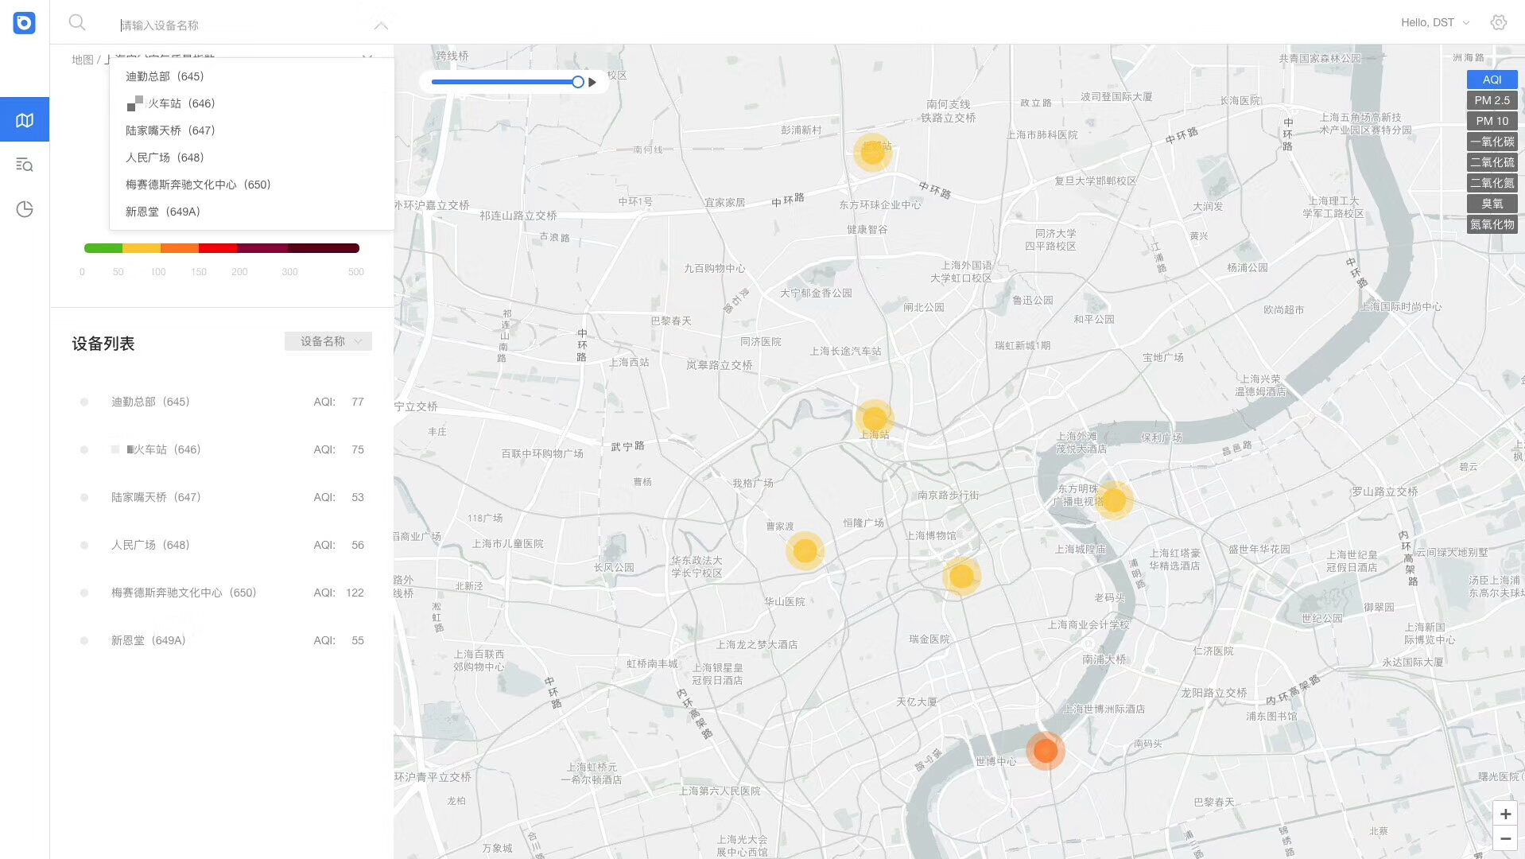1525x859 pixels.
Task: Expand the Hello, DST user menu
Action: coord(1434,22)
